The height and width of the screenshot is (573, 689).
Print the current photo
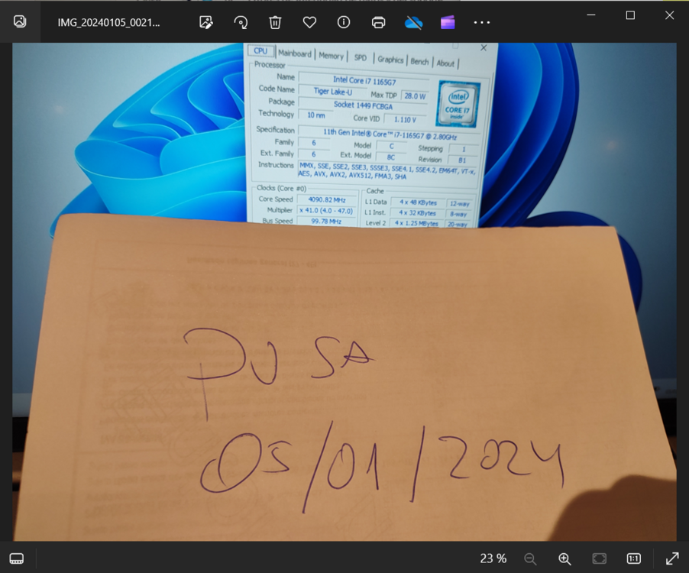pyautogui.click(x=378, y=22)
